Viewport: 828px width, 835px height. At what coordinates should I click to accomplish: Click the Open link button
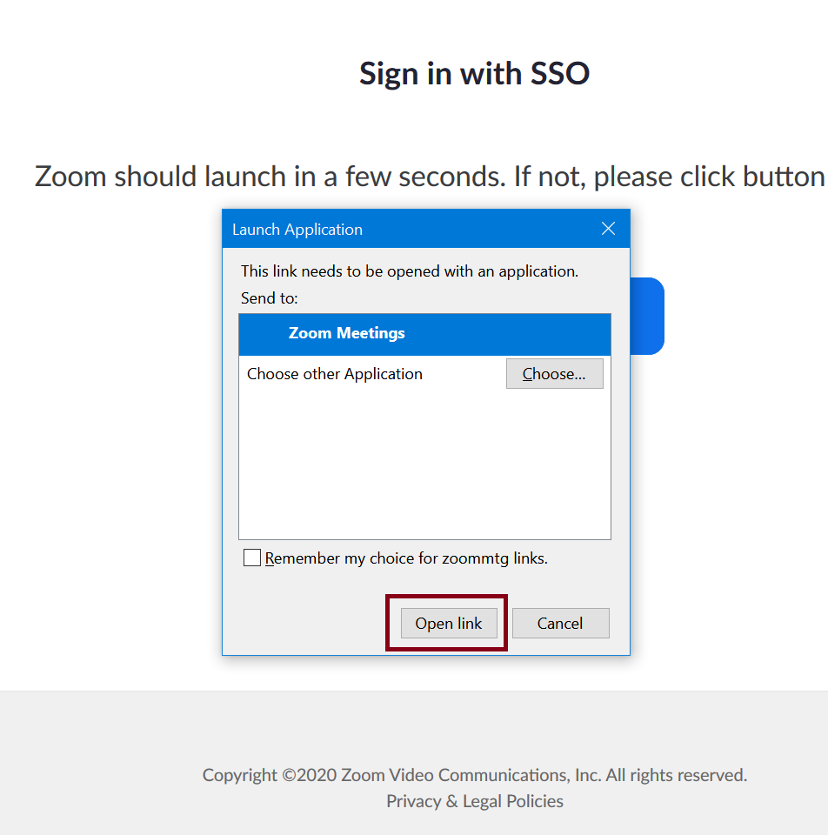point(448,623)
